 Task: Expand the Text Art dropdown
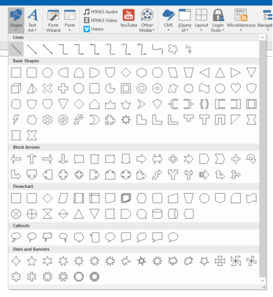click(32, 21)
